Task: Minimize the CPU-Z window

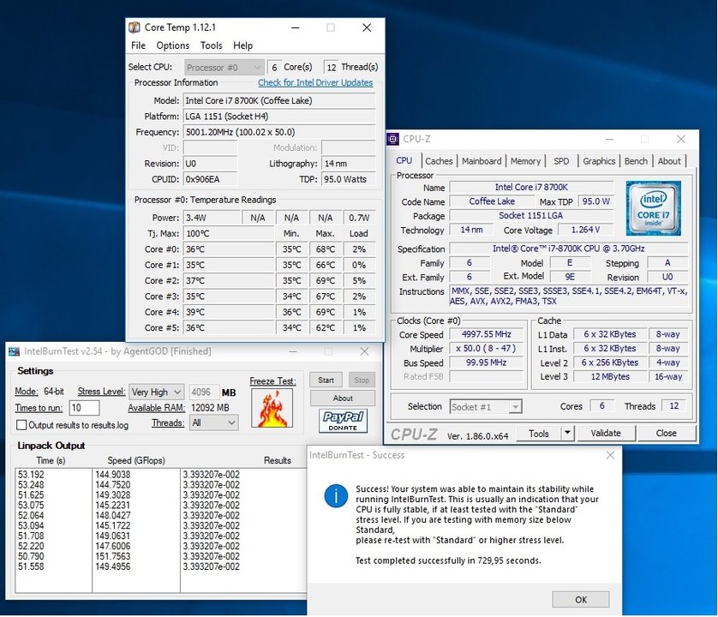Action: [x=609, y=139]
